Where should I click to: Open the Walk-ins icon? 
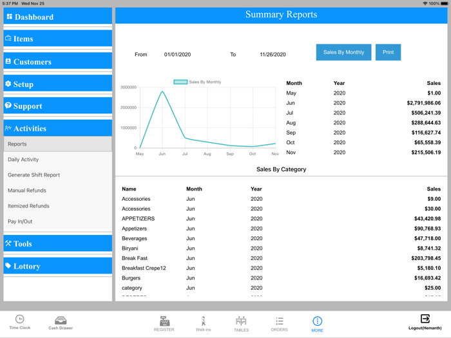[204, 321]
